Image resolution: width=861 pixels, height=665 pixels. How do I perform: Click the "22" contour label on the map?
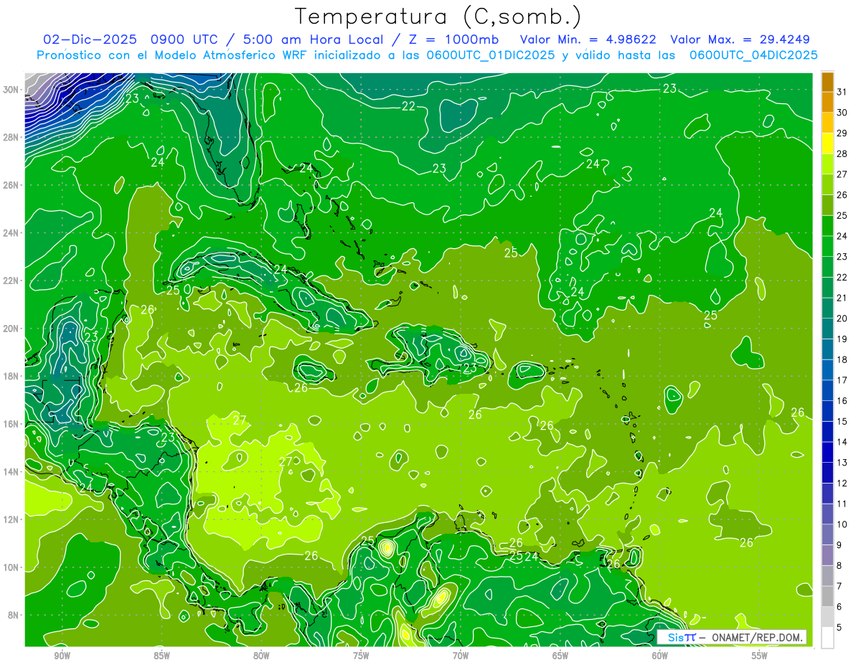[x=408, y=106]
